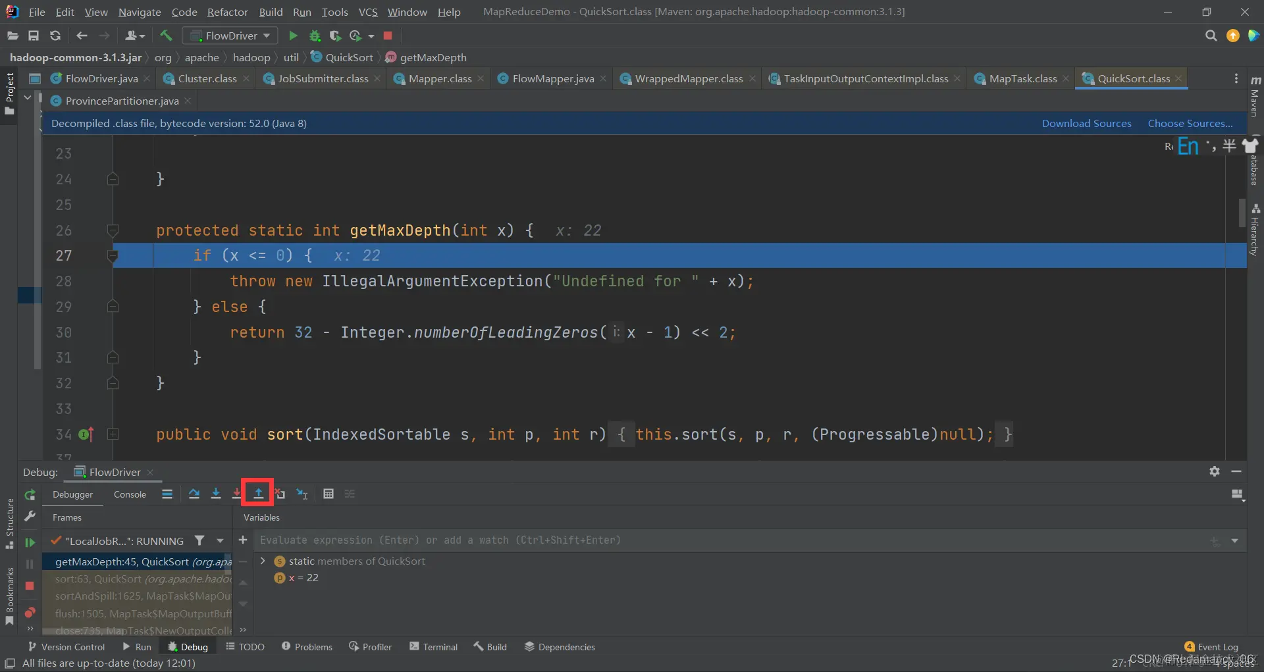This screenshot has width=1264, height=672.
Task: Click Force Step Into red arrow icon
Action: 237,494
